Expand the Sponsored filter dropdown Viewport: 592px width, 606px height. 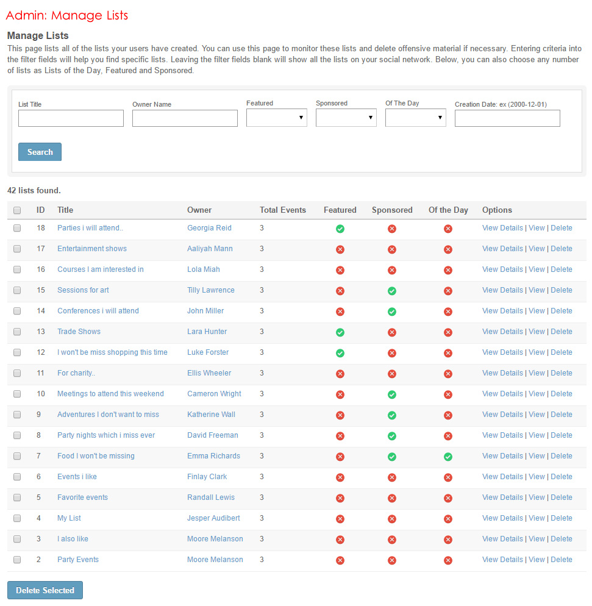(x=346, y=118)
